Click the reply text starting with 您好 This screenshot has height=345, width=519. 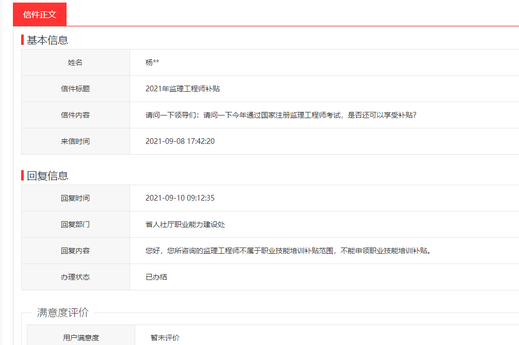click(288, 251)
